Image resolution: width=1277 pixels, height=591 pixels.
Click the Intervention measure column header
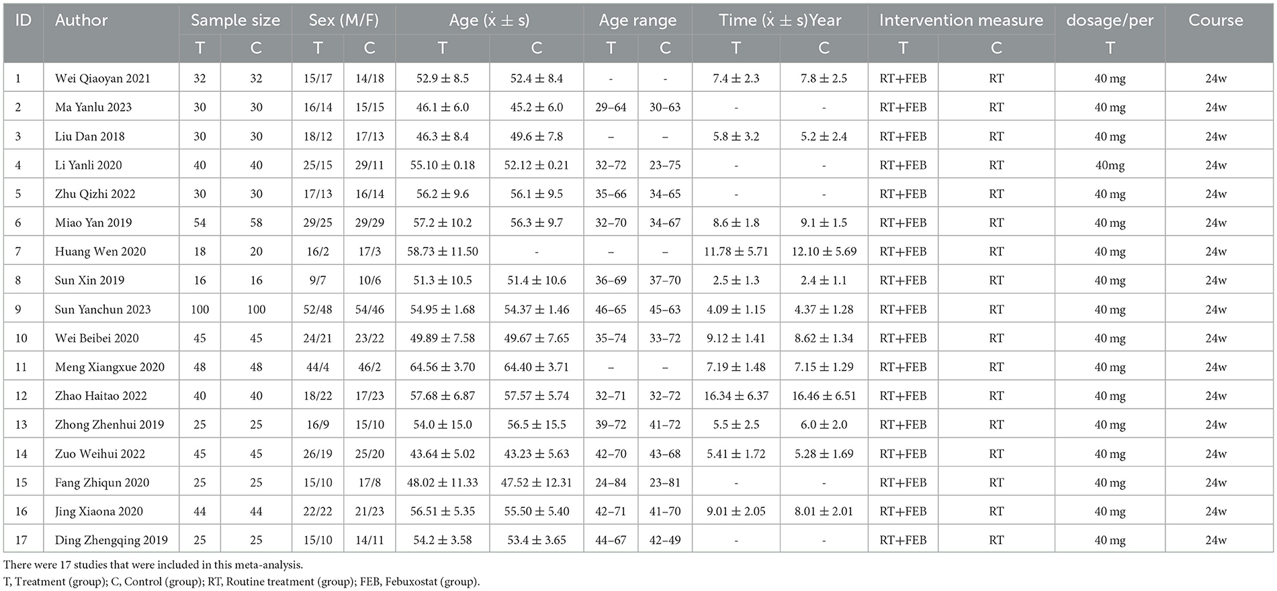pyautogui.click(x=961, y=21)
